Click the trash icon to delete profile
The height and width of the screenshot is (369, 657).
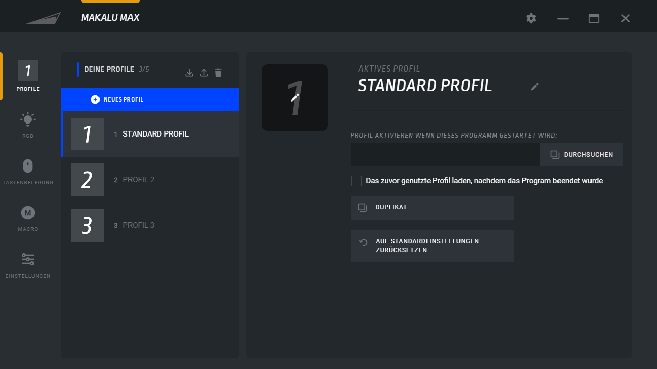[x=218, y=73]
